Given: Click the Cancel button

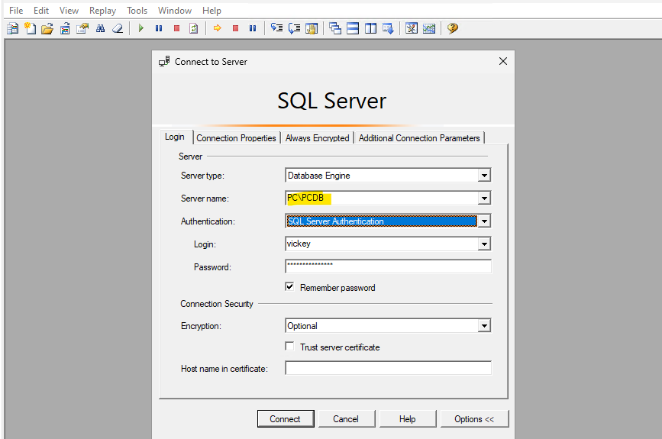Looking at the screenshot, I should click(346, 418).
